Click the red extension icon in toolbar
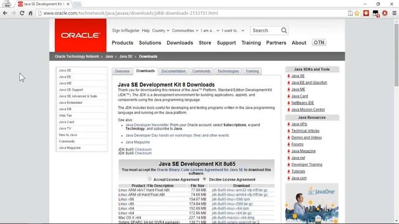The image size is (399, 224). pos(366,13)
